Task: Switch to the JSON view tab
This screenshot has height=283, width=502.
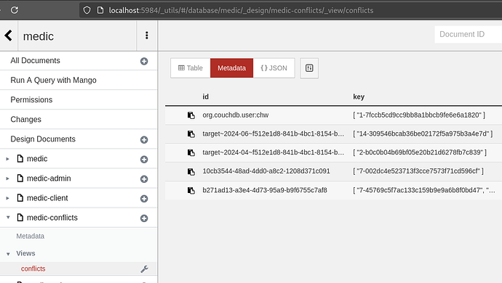Action: pyautogui.click(x=274, y=68)
